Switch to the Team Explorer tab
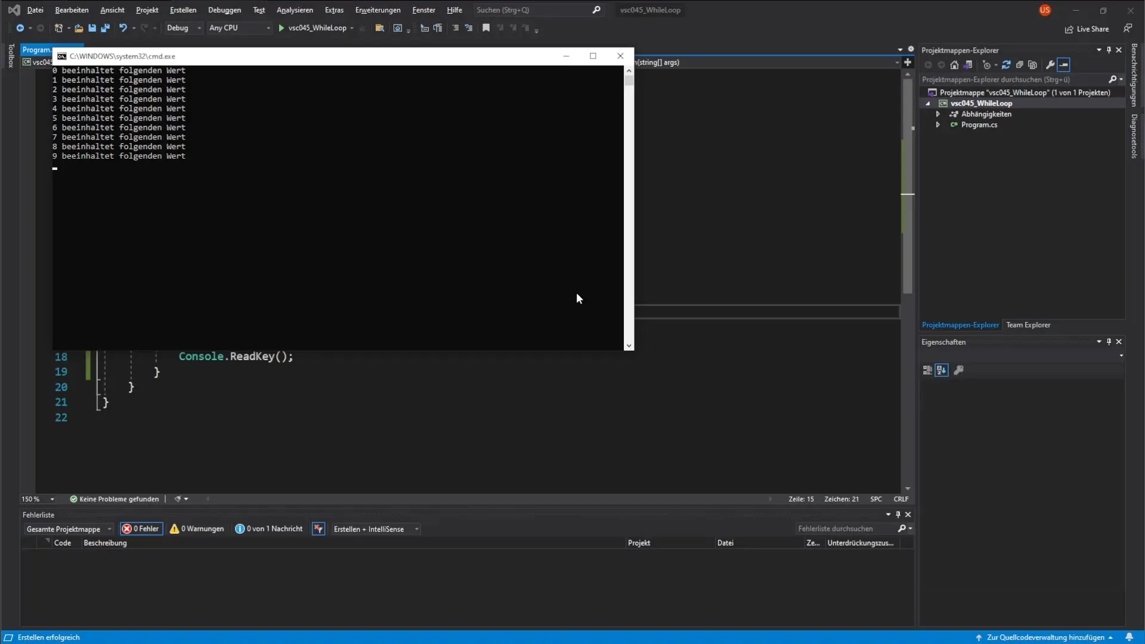1145x644 pixels. click(x=1028, y=325)
